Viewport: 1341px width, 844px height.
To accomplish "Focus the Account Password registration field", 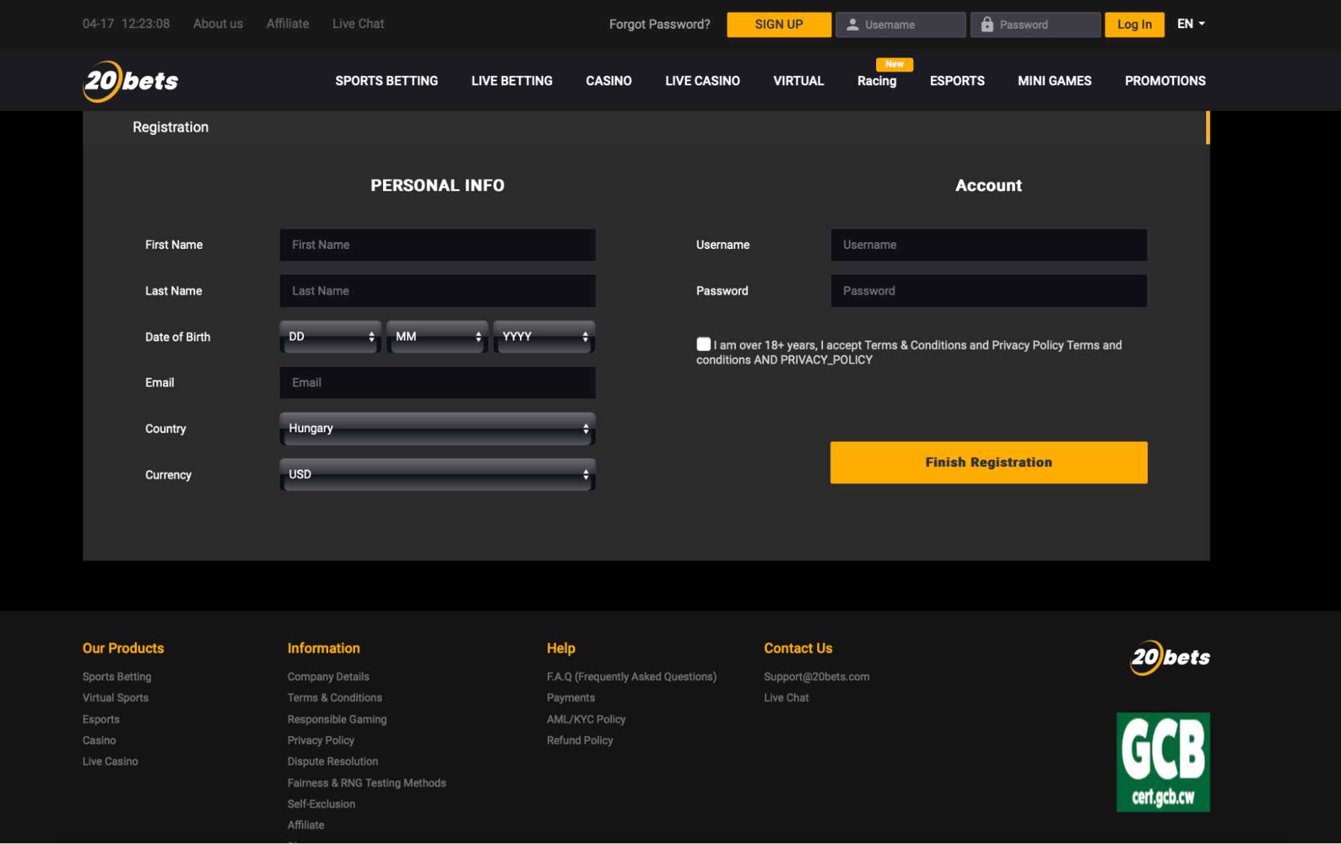I will [x=989, y=291].
